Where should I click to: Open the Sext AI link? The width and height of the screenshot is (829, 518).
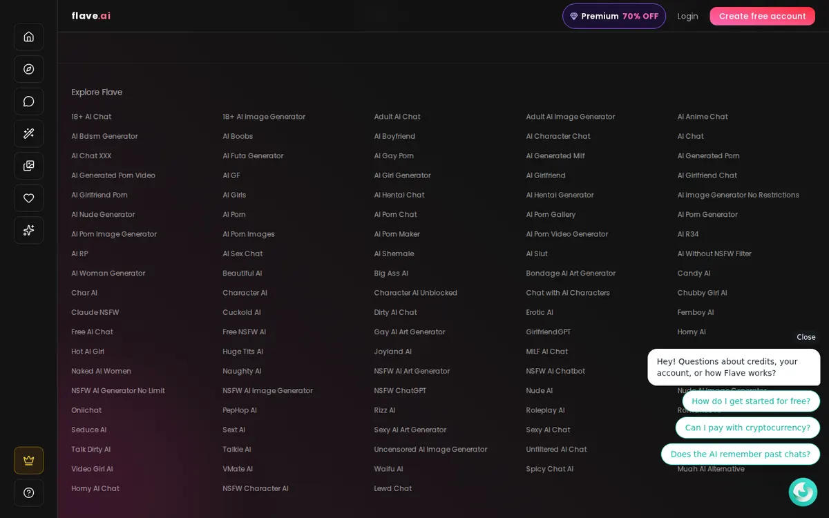click(234, 430)
